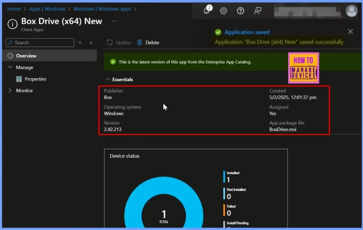Click the Overview info circle icon
The image size is (363, 230).
coord(10,56)
